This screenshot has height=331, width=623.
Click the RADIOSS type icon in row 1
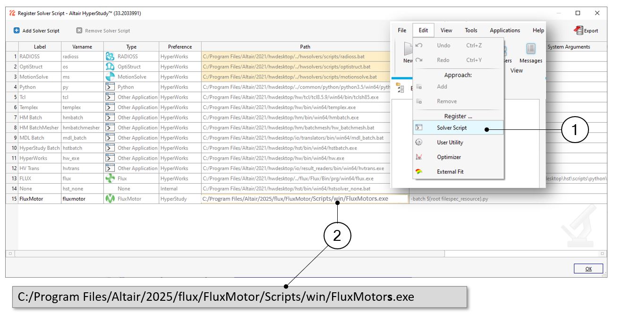[110, 56]
